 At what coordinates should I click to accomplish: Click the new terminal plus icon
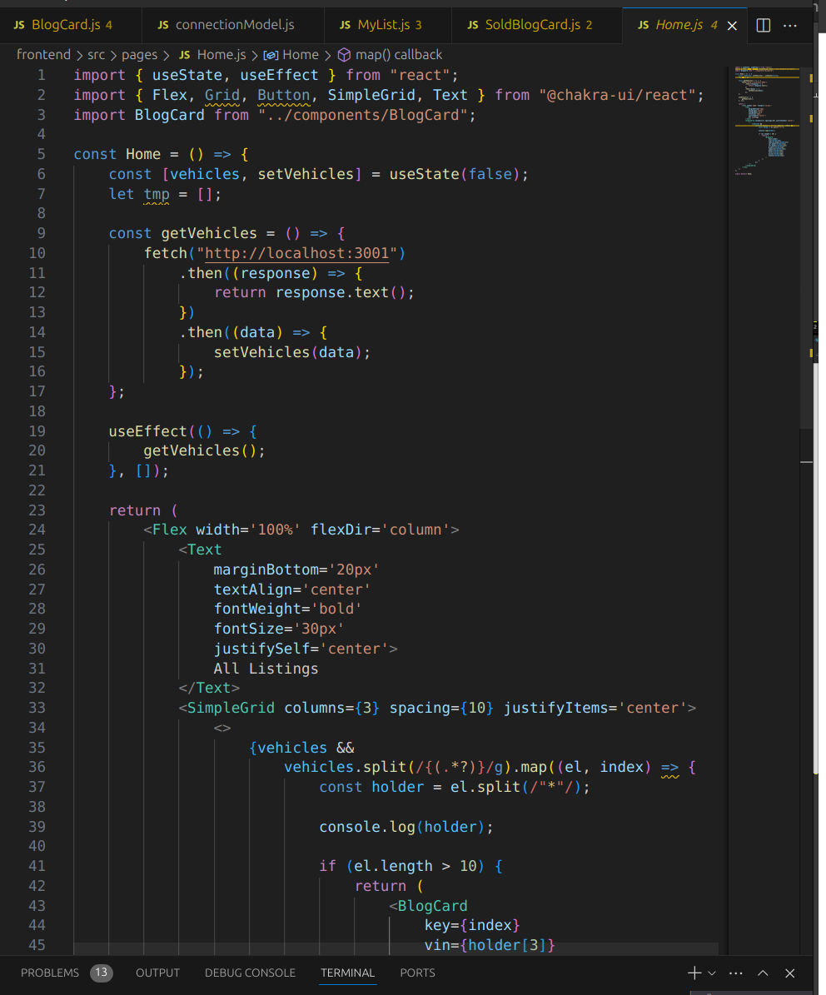[x=694, y=973]
